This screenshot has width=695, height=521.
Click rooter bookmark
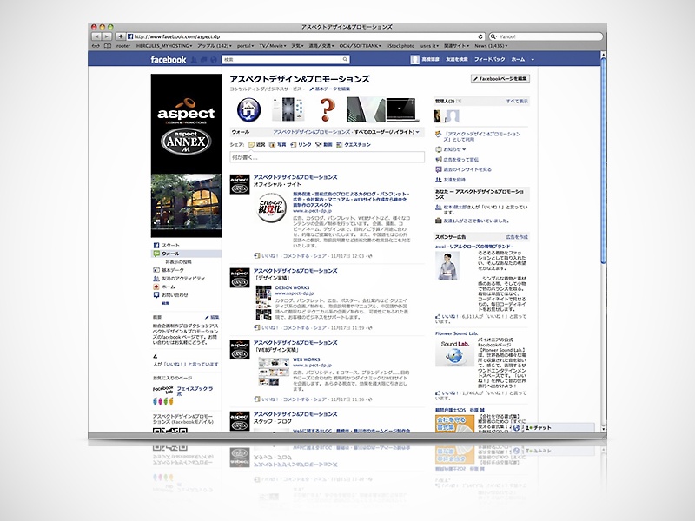click(x=123, y=46)
